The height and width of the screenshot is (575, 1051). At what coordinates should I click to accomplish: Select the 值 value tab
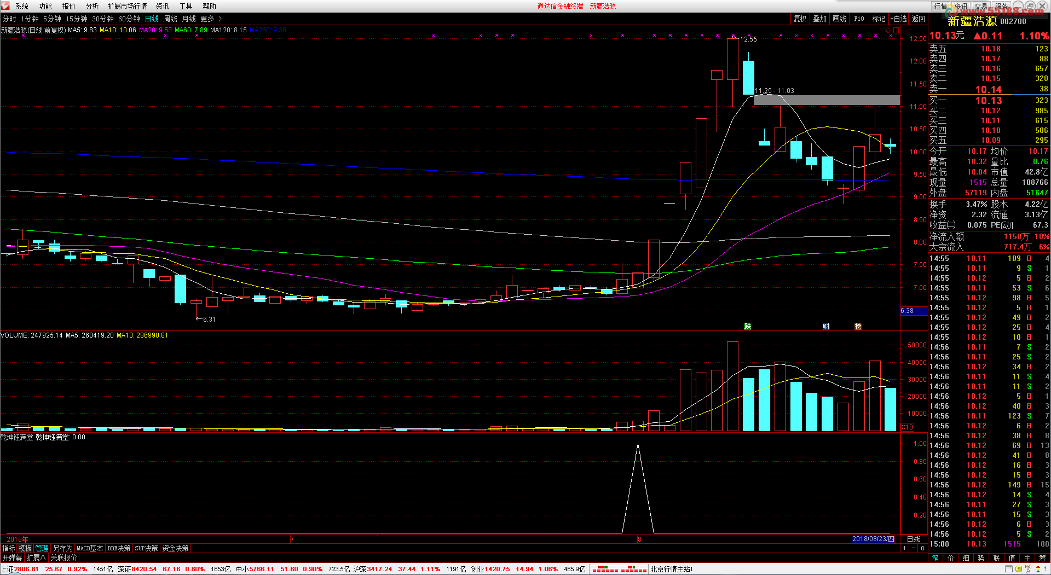pos(1012,558)
